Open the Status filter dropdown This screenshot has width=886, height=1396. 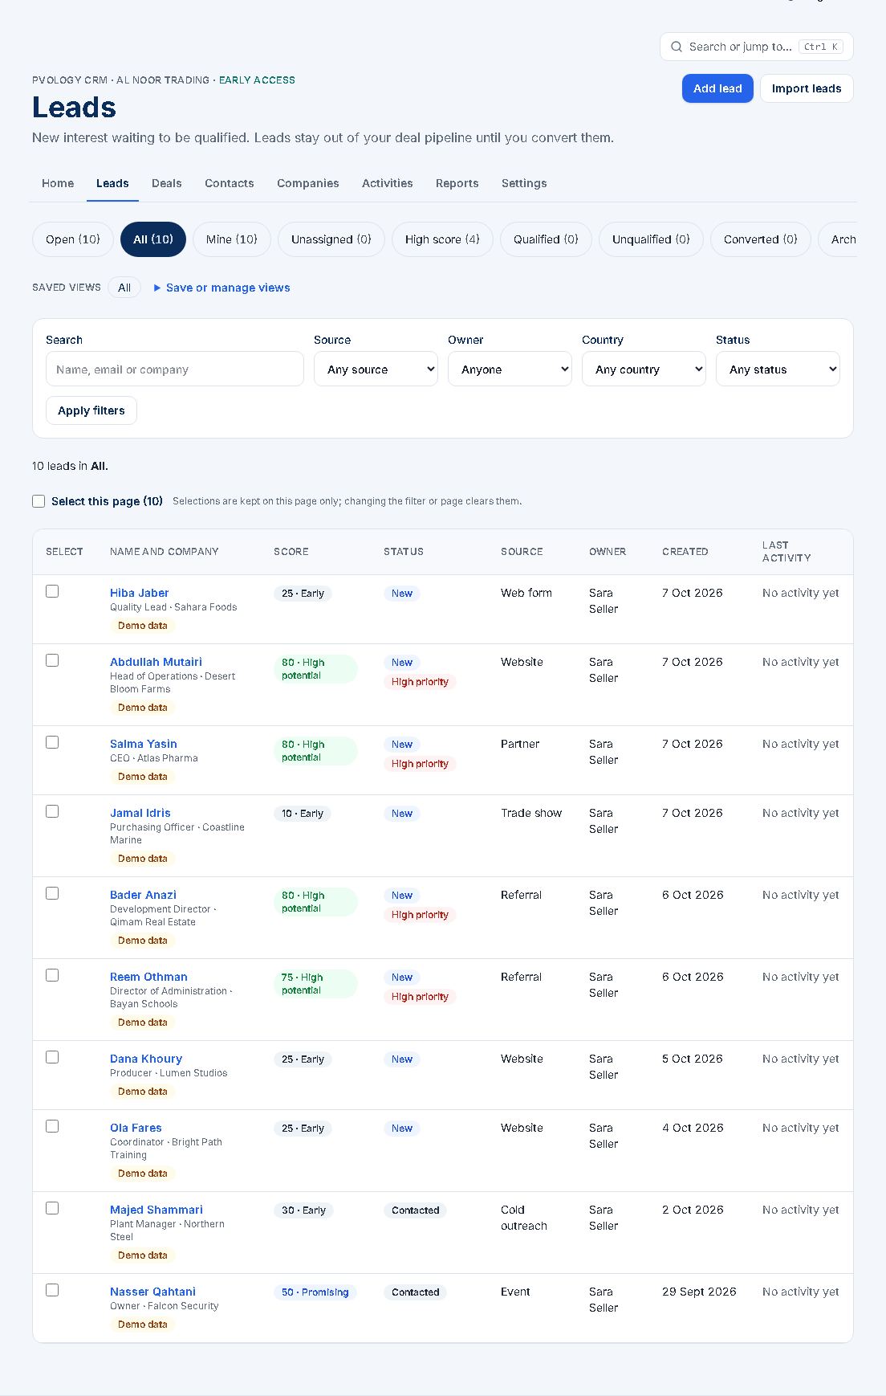(778, 369)
